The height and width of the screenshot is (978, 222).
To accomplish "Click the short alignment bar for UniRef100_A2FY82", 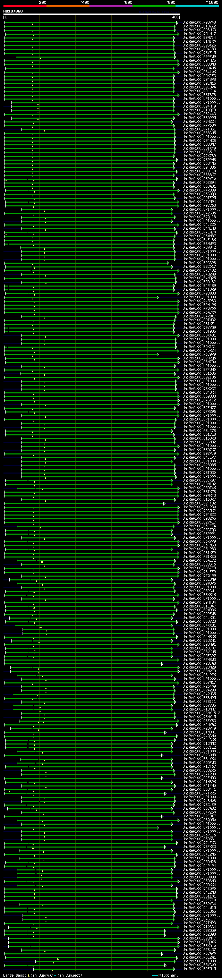I will pyautogui.click(x=85, y=503).
